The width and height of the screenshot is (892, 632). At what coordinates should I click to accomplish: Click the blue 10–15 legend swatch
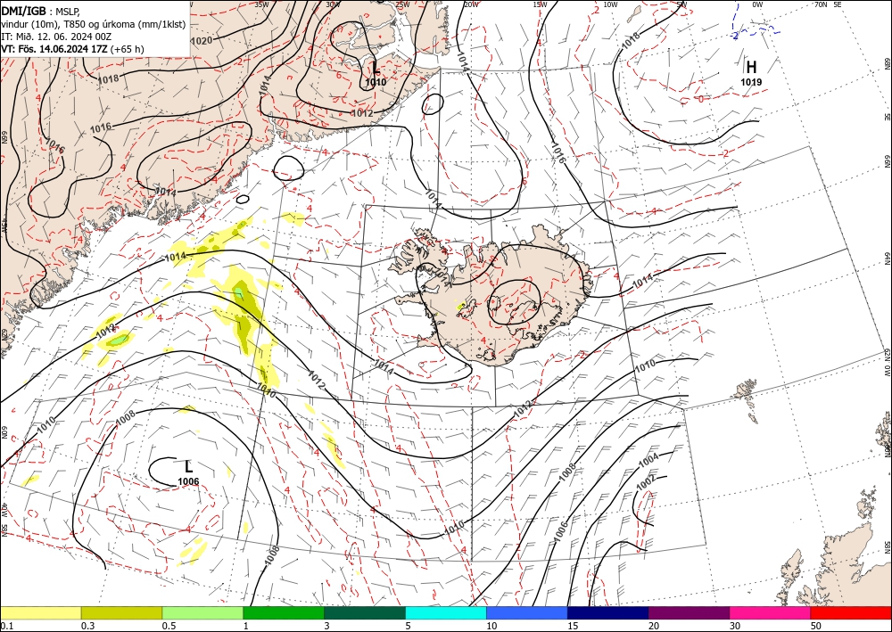point(527,612)
